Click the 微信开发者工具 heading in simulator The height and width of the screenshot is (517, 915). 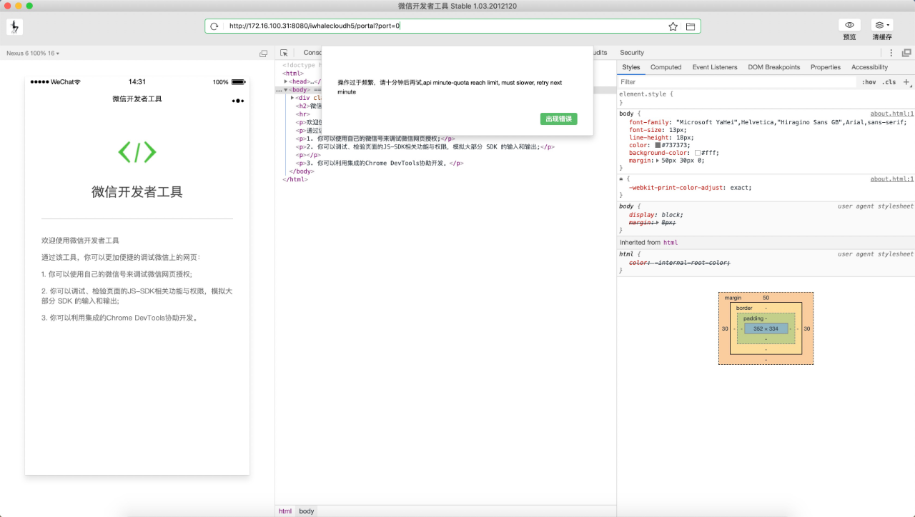click(x=137, y=192)
